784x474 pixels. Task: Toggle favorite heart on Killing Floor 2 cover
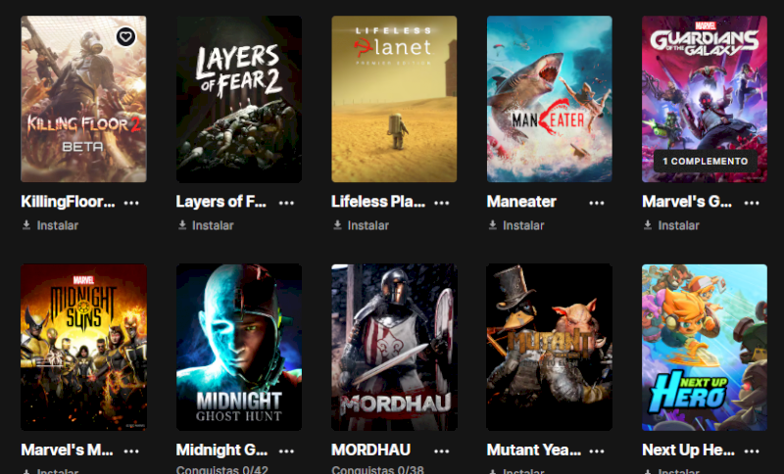125,36
